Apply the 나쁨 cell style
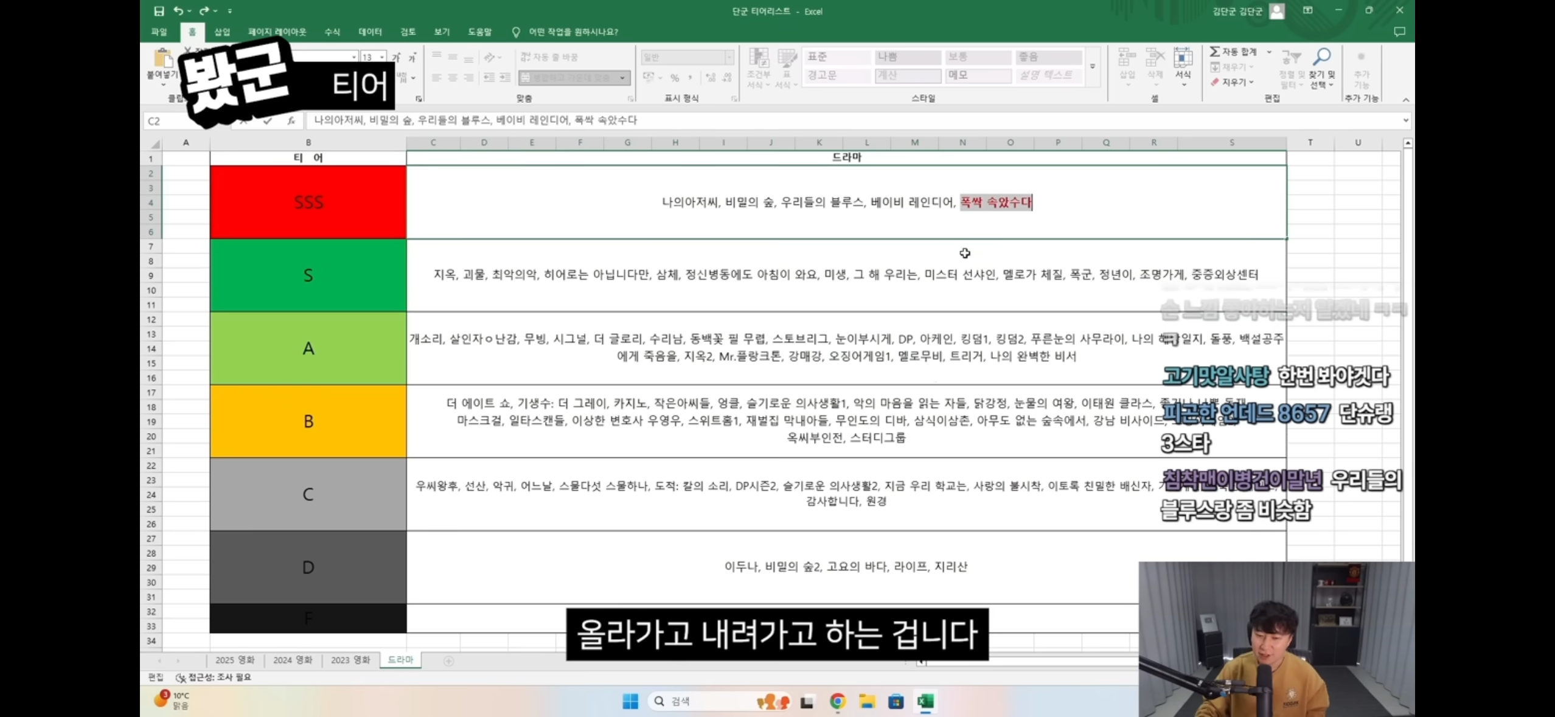This screenshot has height=717, width=1555. pyautogui.click(x=908, y=57)
